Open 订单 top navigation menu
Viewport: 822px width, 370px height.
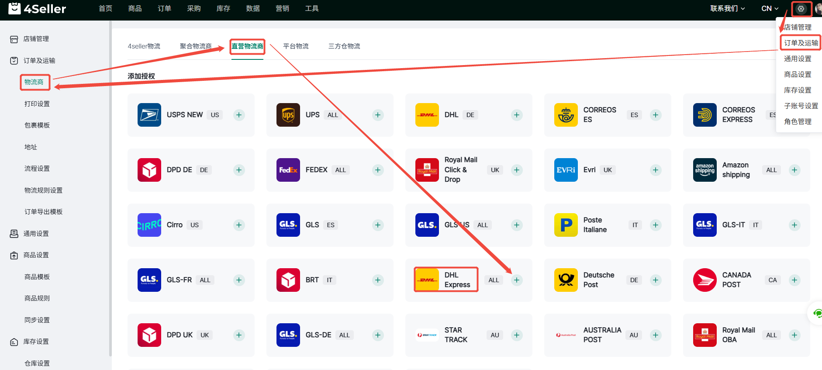tap(165, 8)
